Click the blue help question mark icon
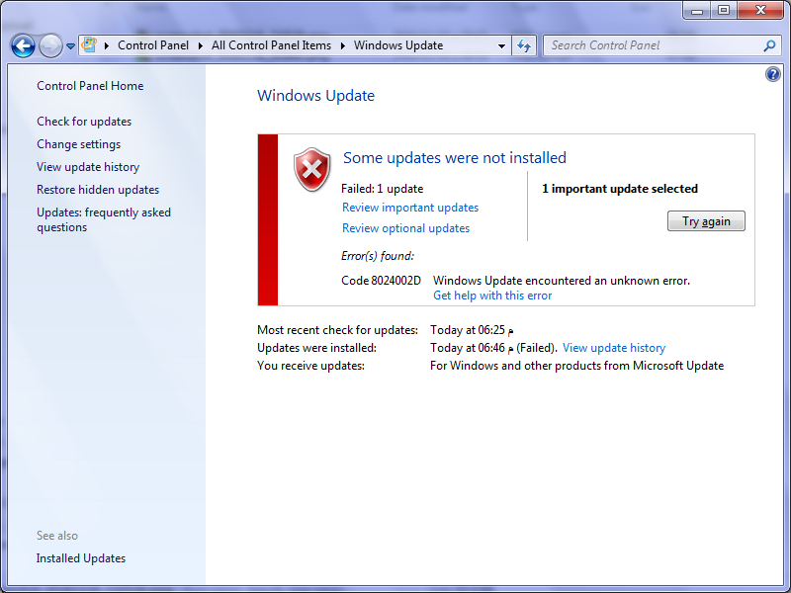Screen dimensions: 791x593 773,75
